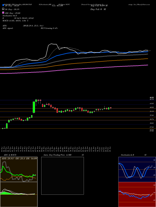Viewport: 156px width, 207px height.
Task: Click the 35.46 price axis label
Action: [152, 115]
